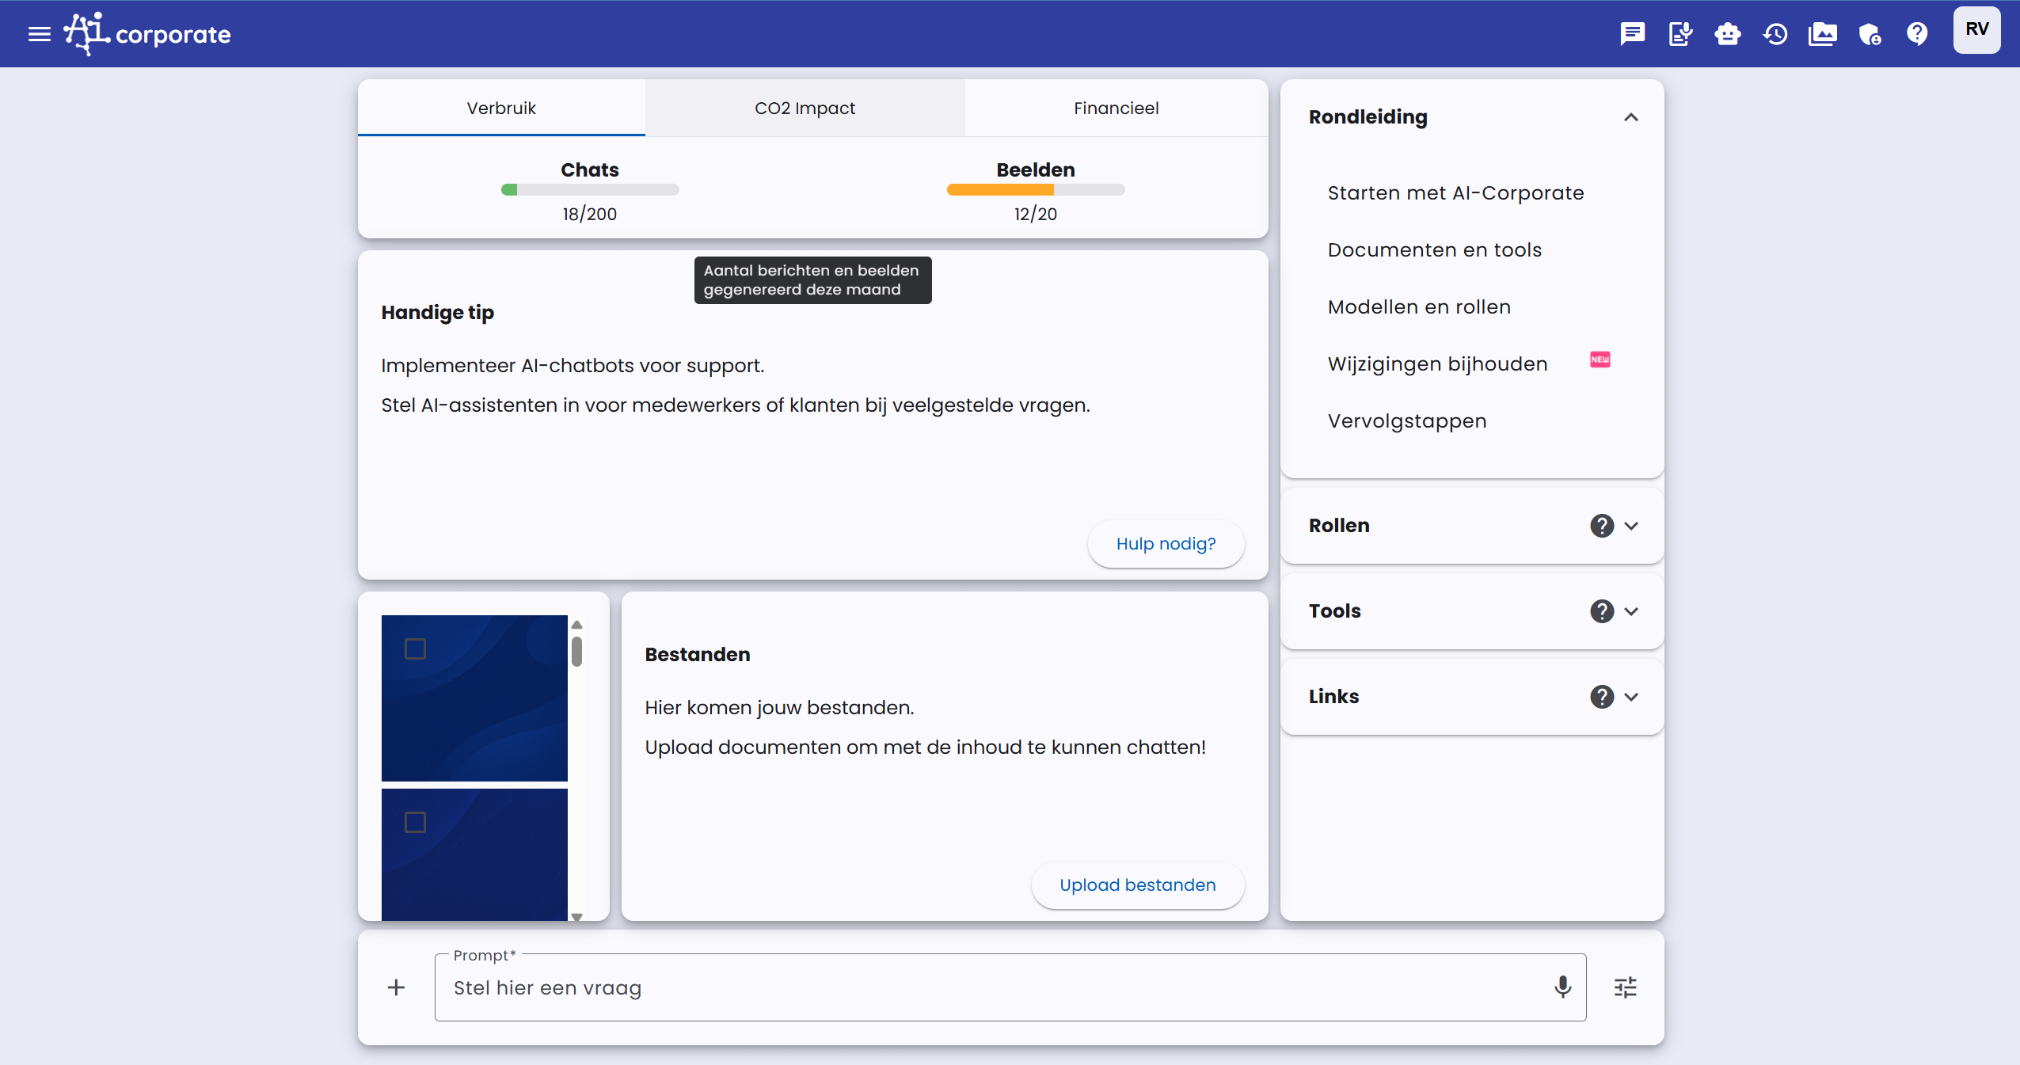Click the 'Stel hier een vraag' prompt field

pyautogui.click(x=990, y=987)
